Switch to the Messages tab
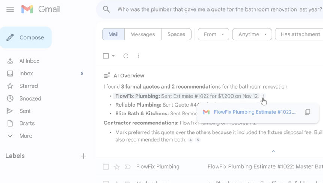323x183 pixels. (143, 34)
